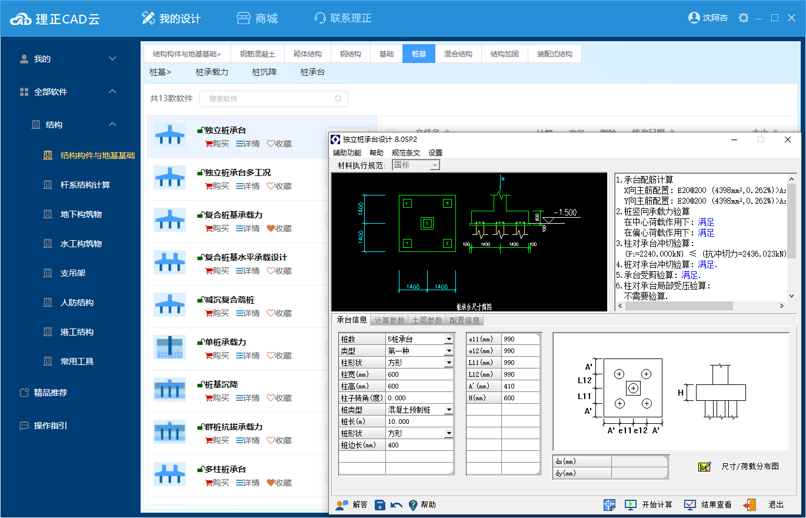Click the calculator settings icon left of 开始计算
Screen dimensions: 806x518
610,504
